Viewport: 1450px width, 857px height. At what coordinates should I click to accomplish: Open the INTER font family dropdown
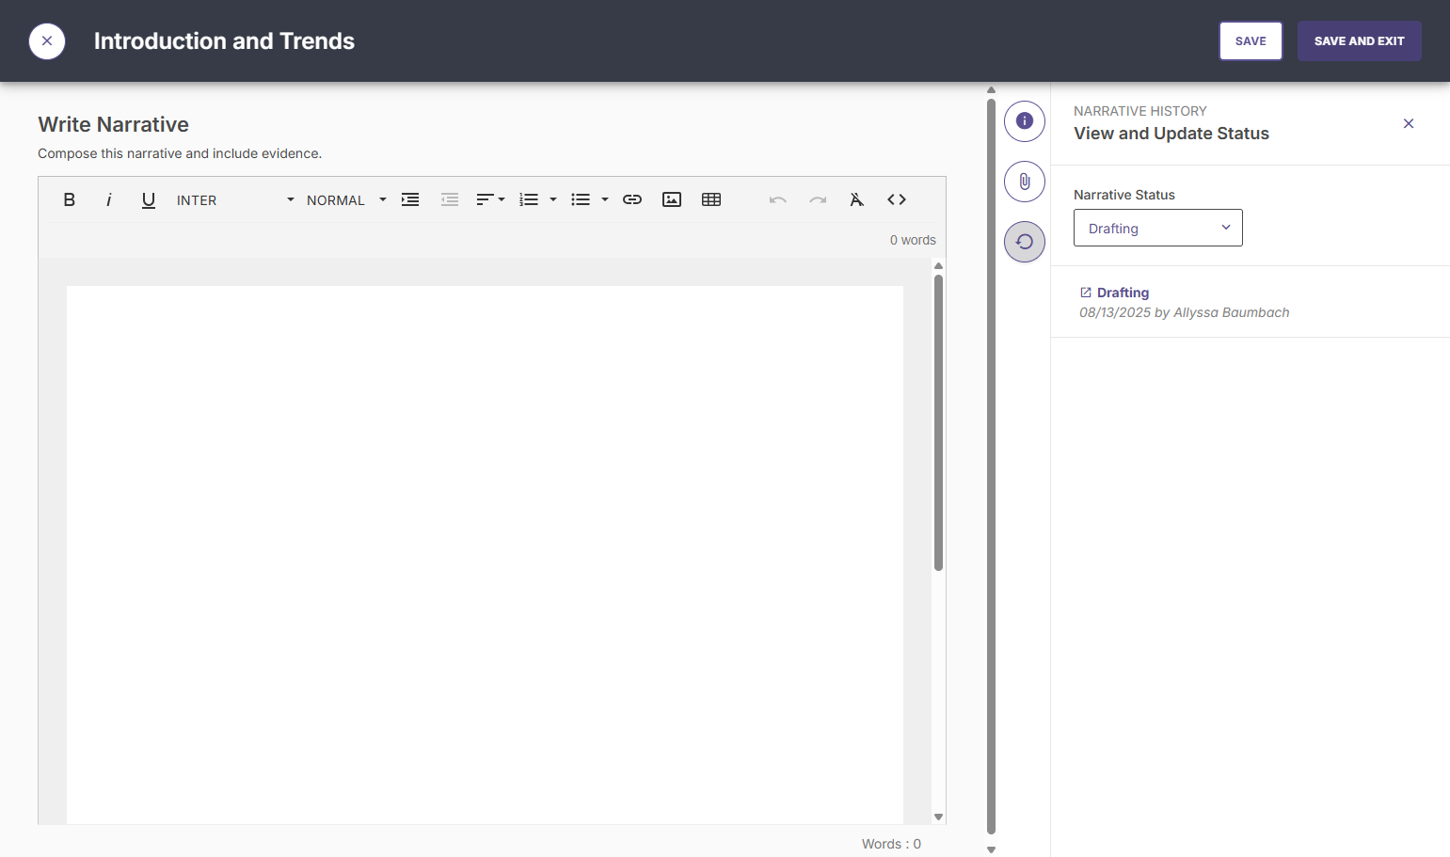[x=235, y=199]
